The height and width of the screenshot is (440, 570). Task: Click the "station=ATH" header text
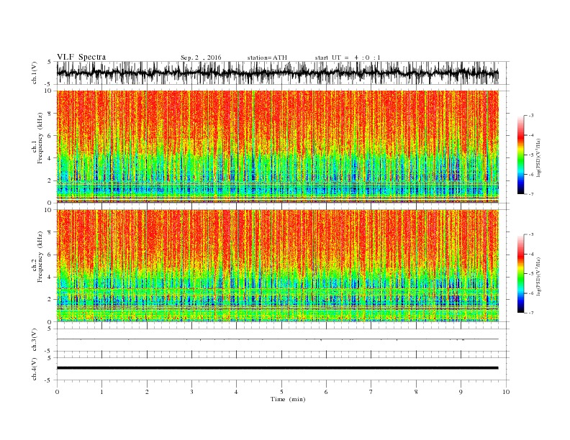pyautogui.click(x=267, y=58)
